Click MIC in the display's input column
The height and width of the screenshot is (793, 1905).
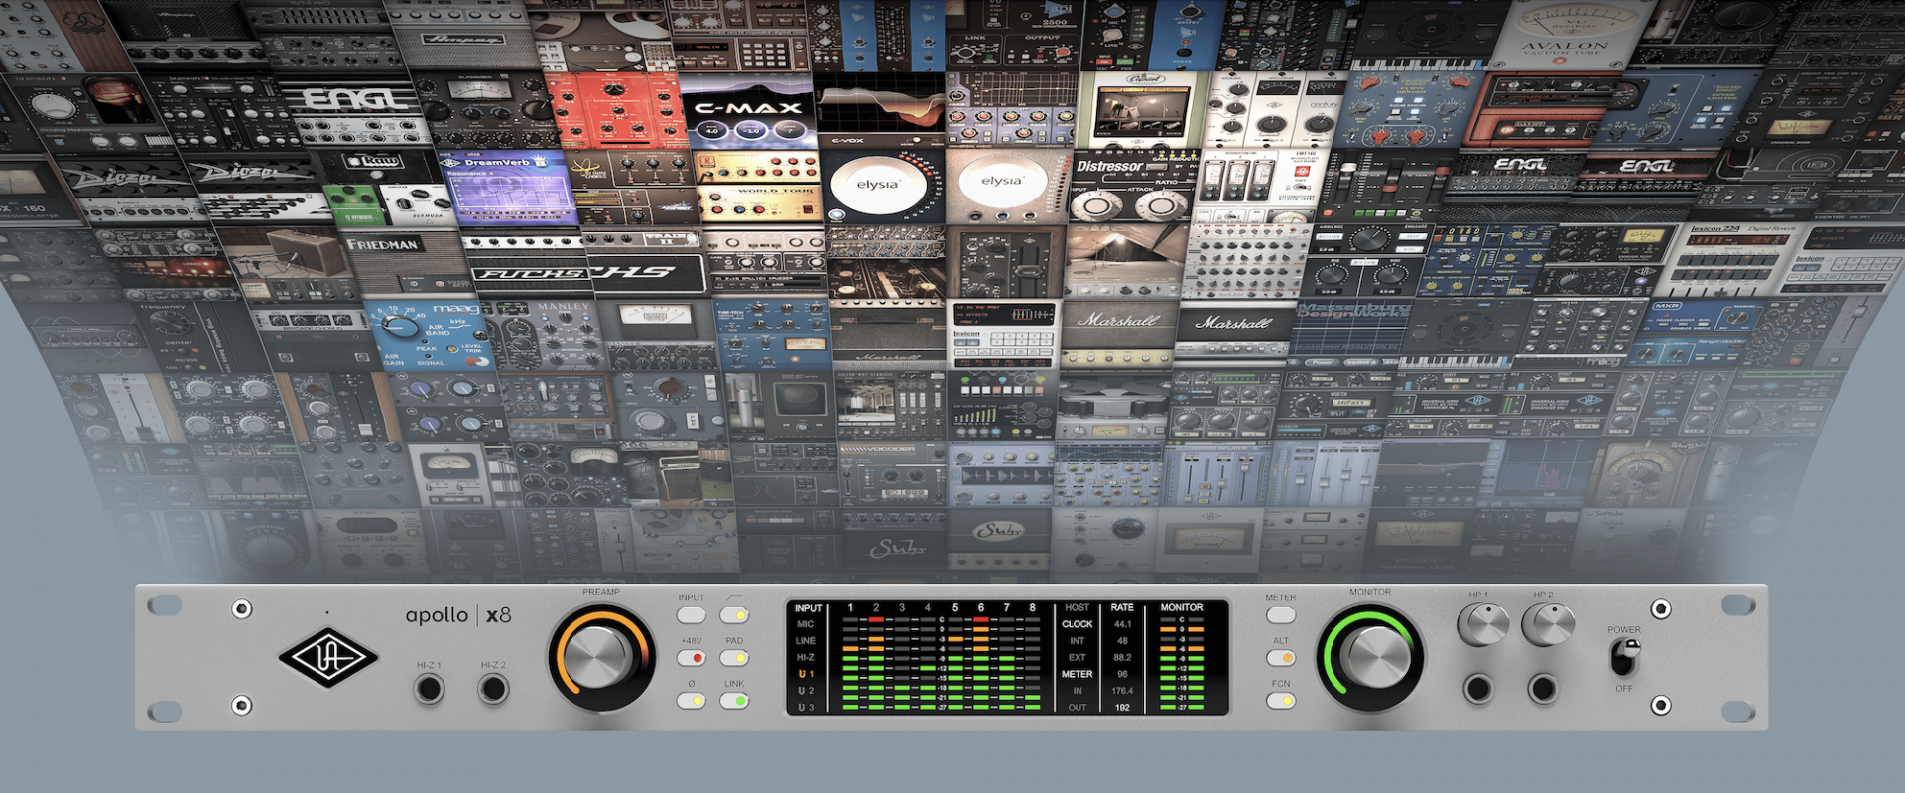point(805,624)
